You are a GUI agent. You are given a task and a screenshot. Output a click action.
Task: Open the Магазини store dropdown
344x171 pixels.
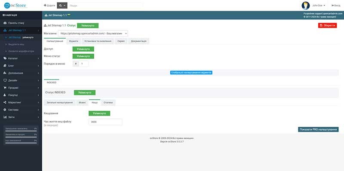[93, 34]
